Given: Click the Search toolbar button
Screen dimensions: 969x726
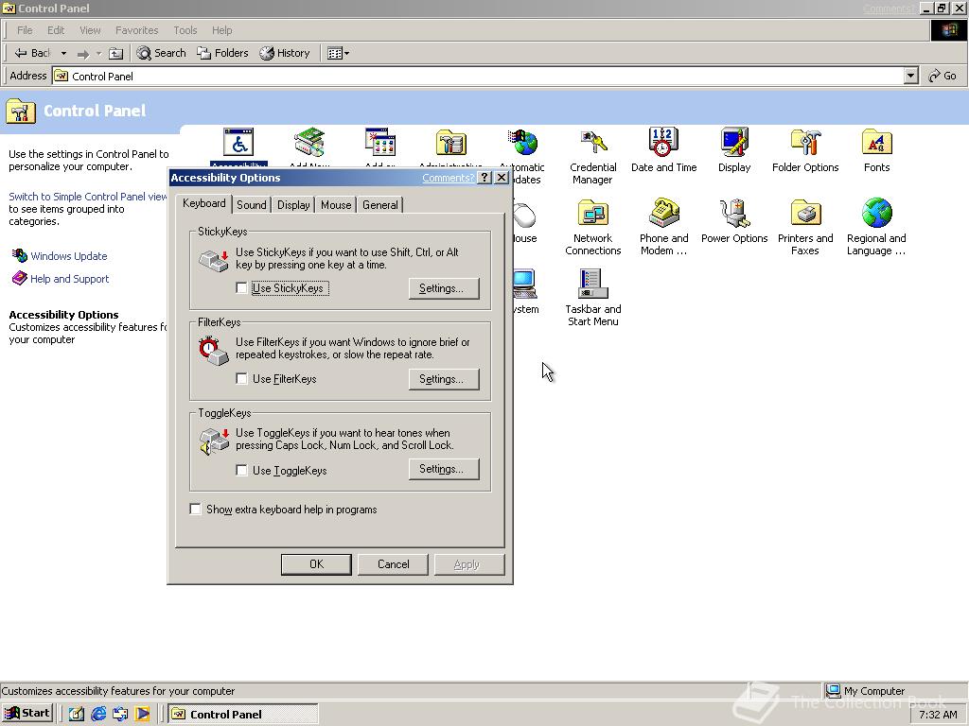Looking at the screenshot, I should [x=161, y=53].
